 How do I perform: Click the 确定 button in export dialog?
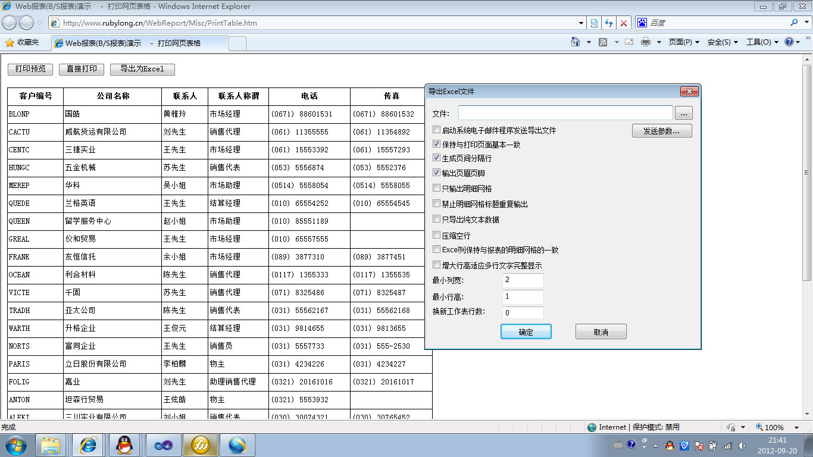point(526,332)
